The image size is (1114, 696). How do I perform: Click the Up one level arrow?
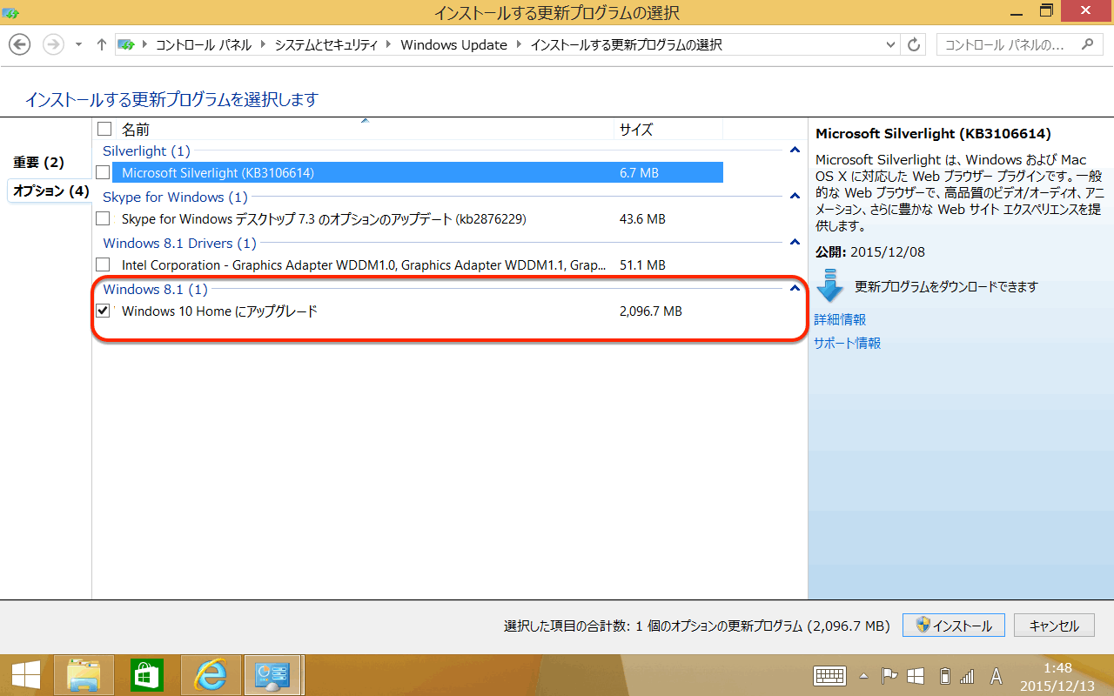coord(101,44)
